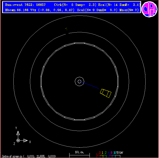This screenshot has width=159, height=158.
Task: Click the X axis arrow indicator
Action: (x=25, y=140)
